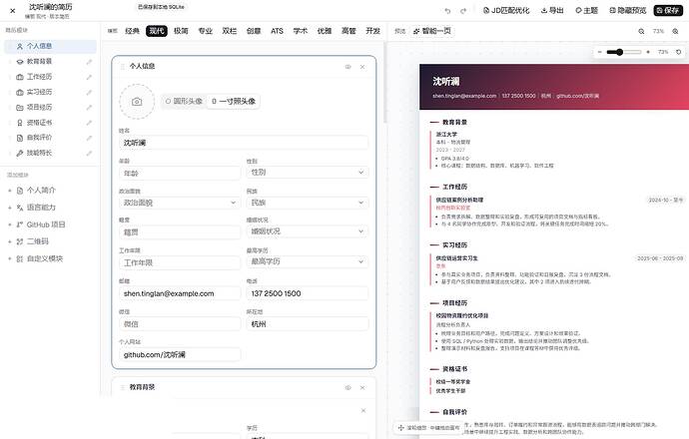689x439 pixels.
Task: Click the undo arrow in the top bar
Action: point(447,11)
